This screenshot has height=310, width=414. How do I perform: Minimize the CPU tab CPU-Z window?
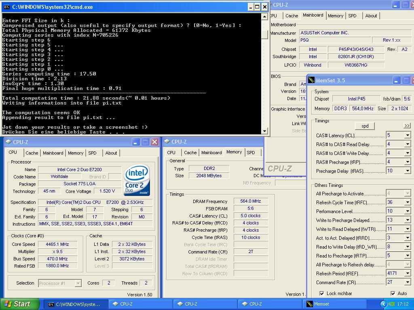136,142
